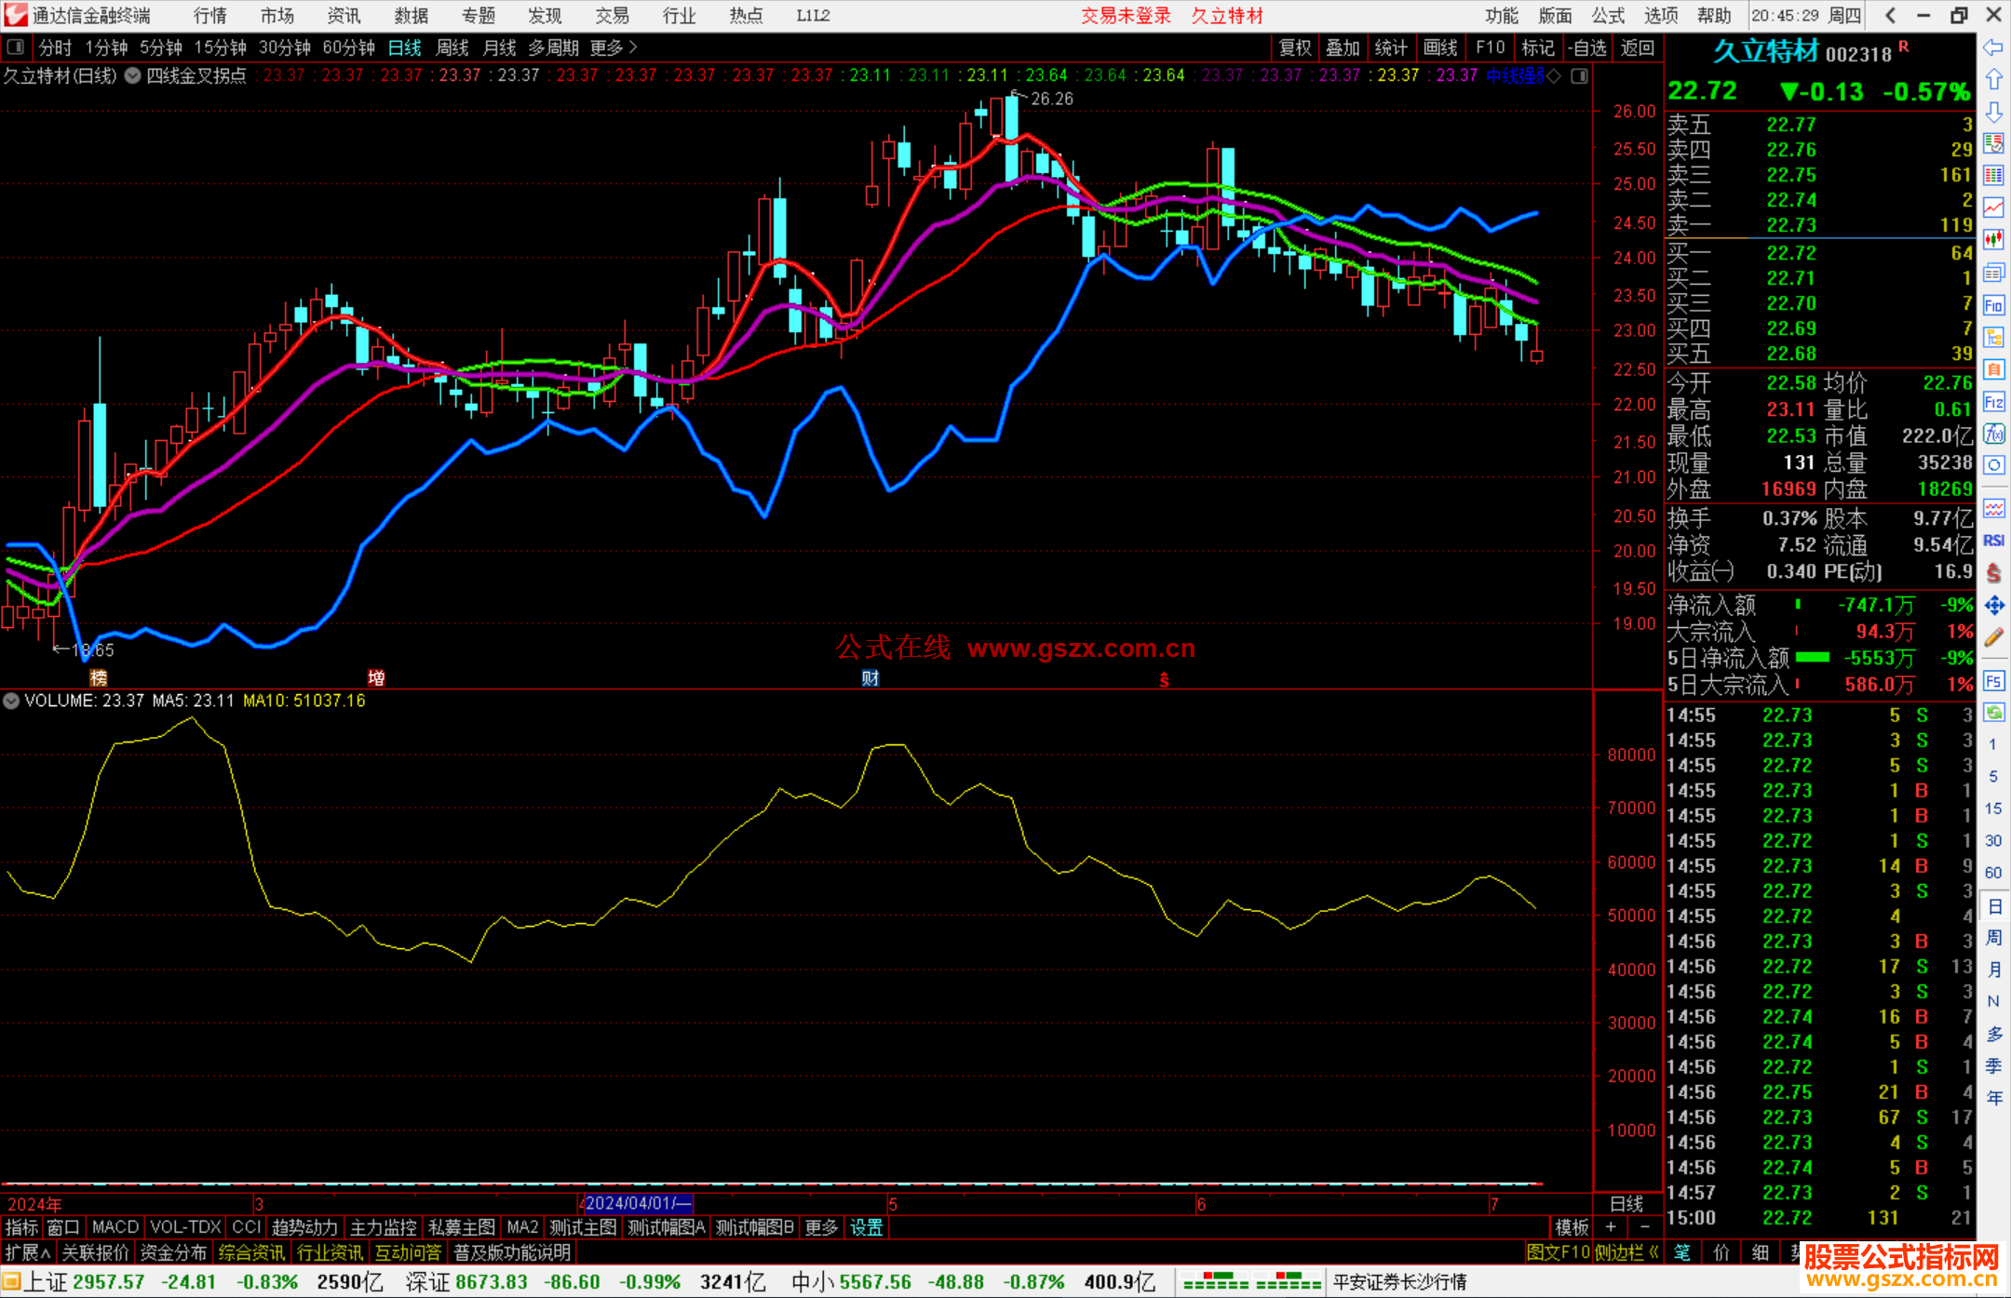Click the left arrow back icon in sidebar

[1993, 47]
